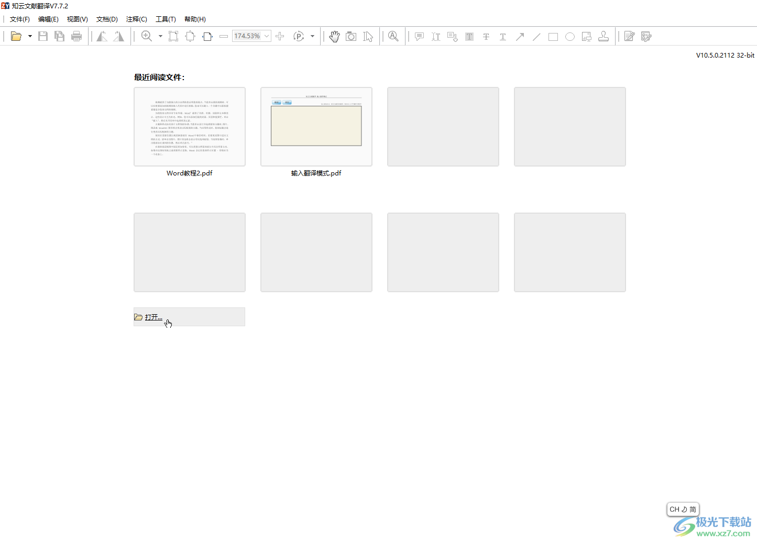Viewport: 757px width, 542px height.
Task: Click the CH 简 input method indicator
Action: 683,509
